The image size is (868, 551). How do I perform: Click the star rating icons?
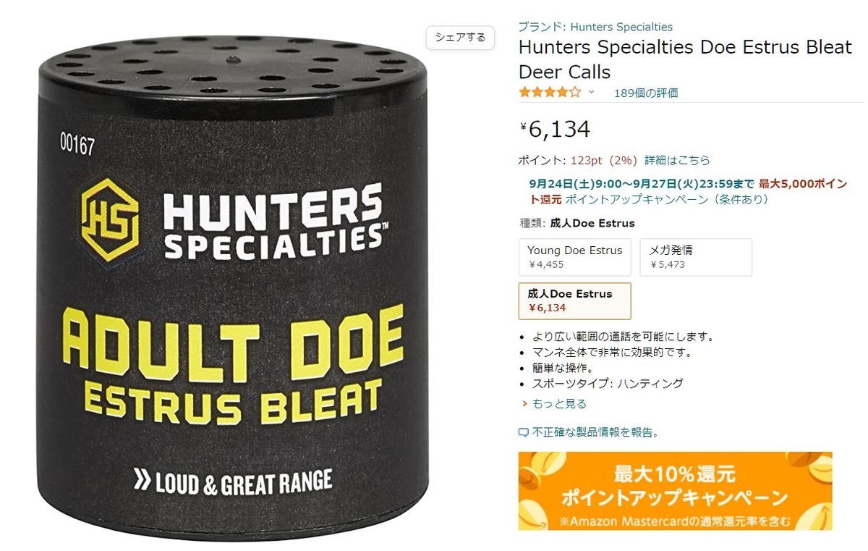click(x=550, y=92)
